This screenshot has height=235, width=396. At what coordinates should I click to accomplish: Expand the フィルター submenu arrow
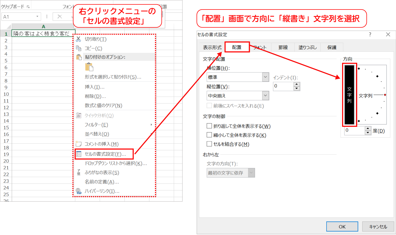[x=151, y=125]
